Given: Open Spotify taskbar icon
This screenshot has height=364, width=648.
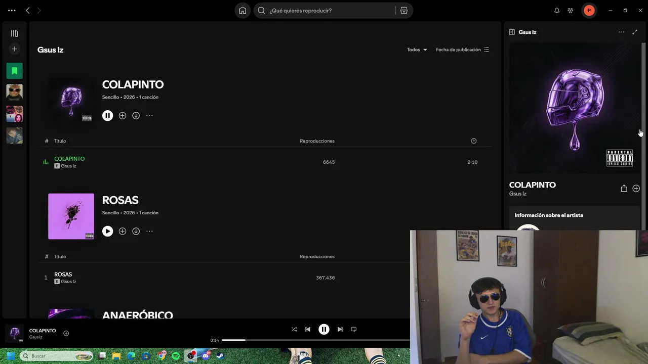Looking at the screenshot, I should (x=176, y=356).
